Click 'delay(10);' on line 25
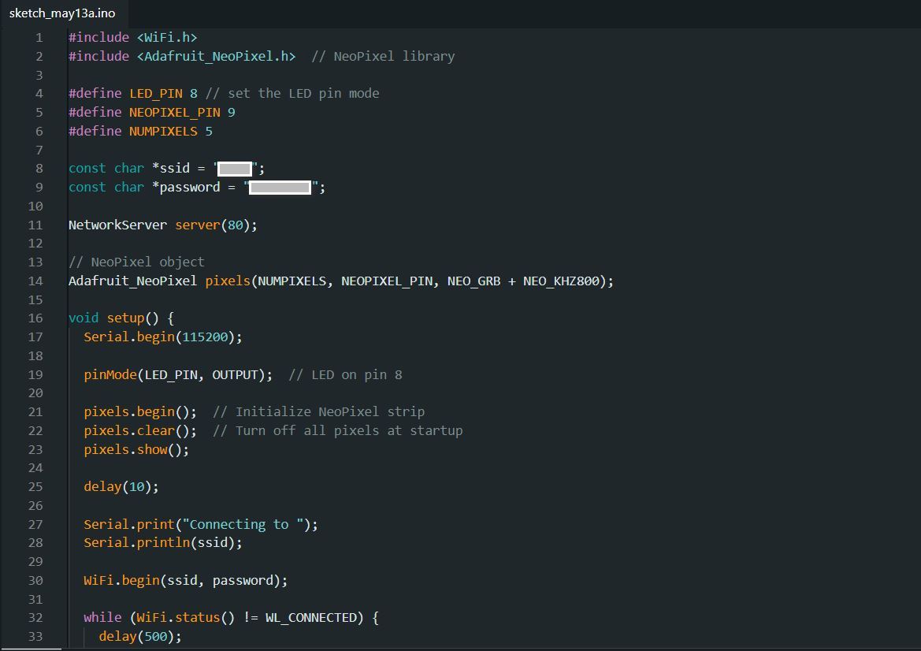921x651 pixels. point(121,486)
